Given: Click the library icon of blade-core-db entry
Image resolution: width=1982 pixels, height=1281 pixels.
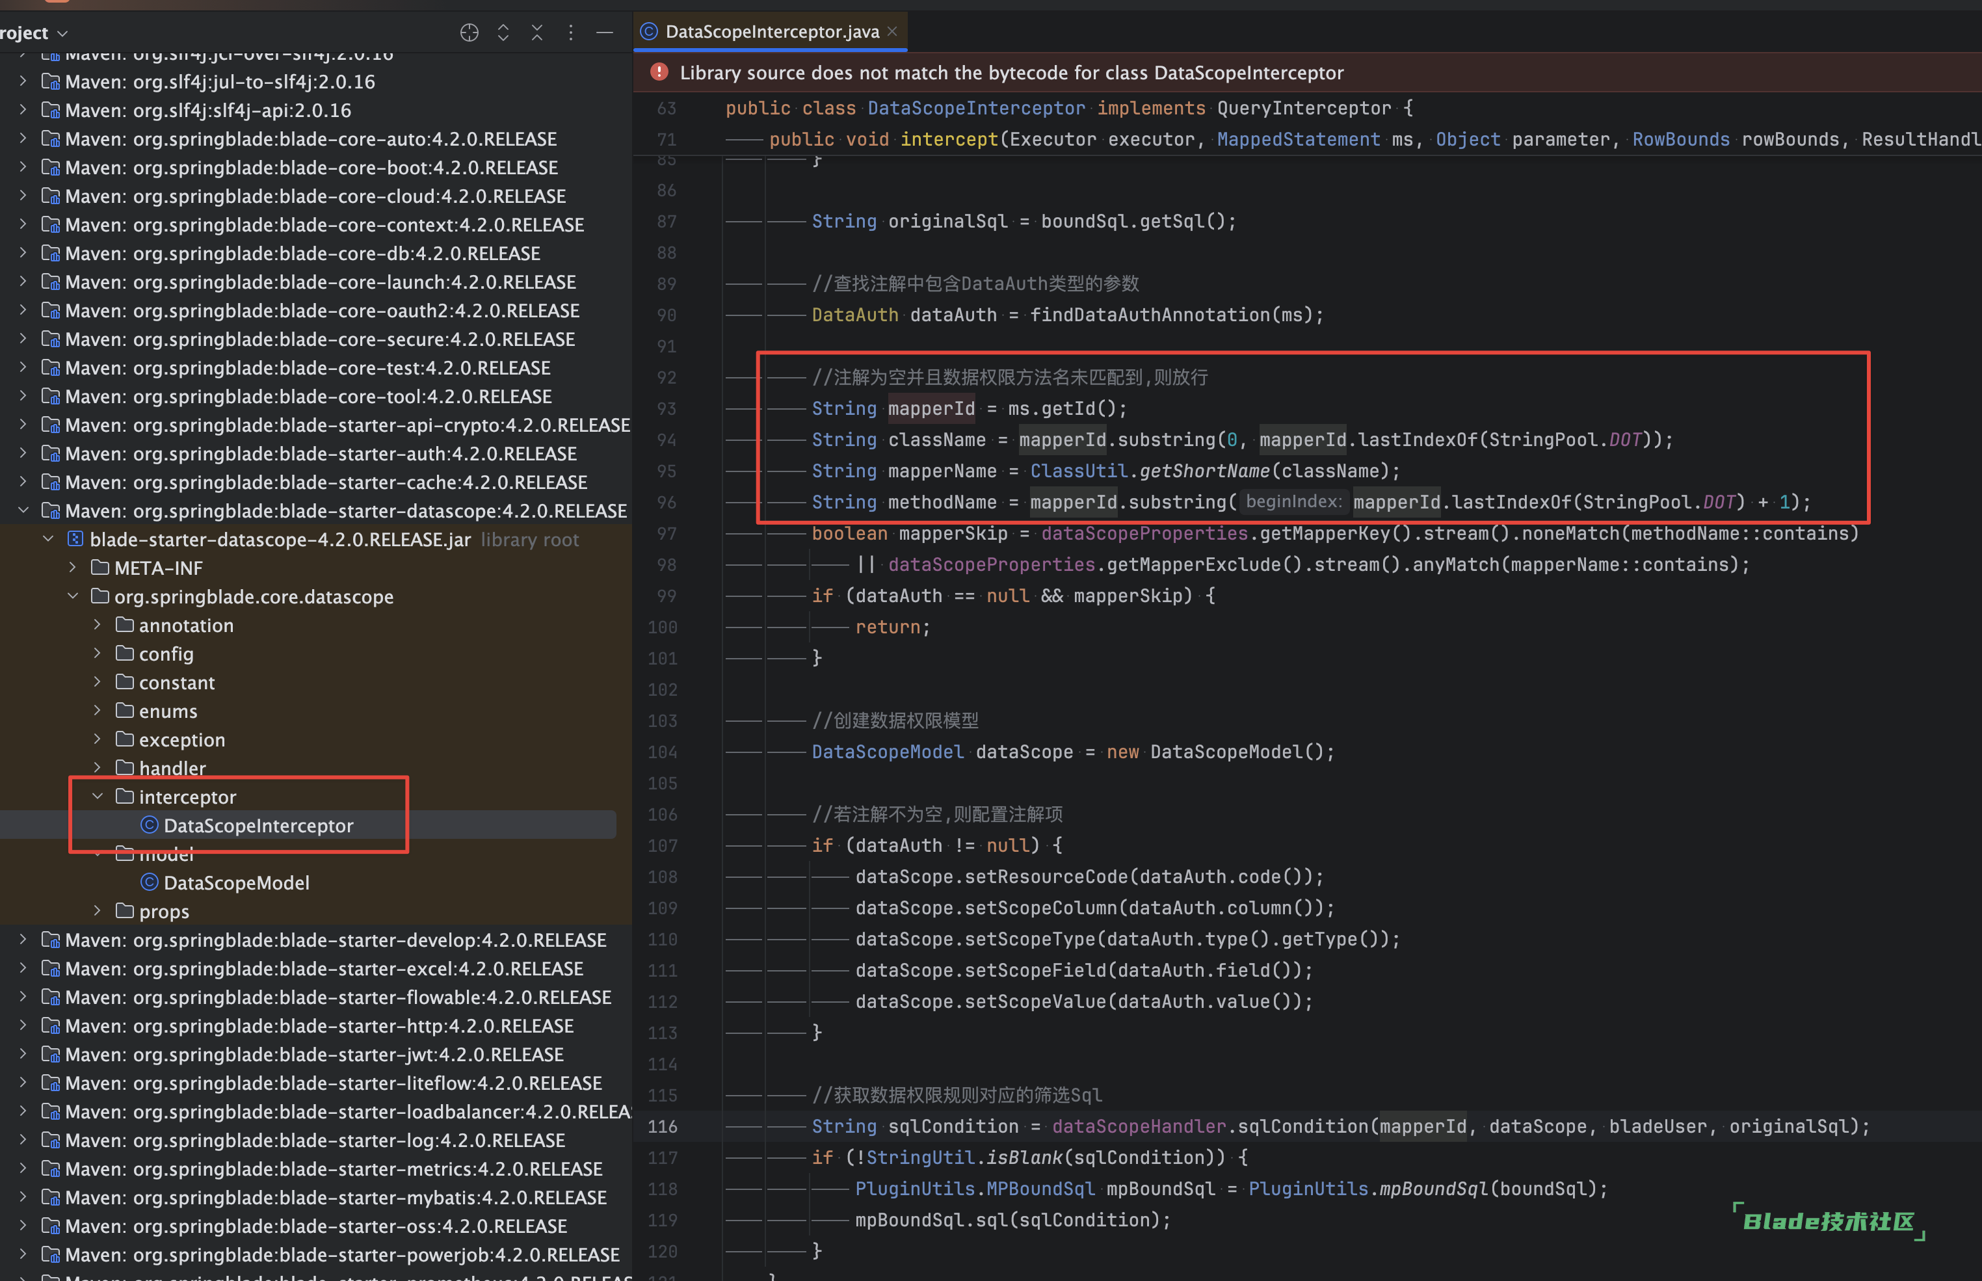Looking at the screenshot, I should [51, 253].
